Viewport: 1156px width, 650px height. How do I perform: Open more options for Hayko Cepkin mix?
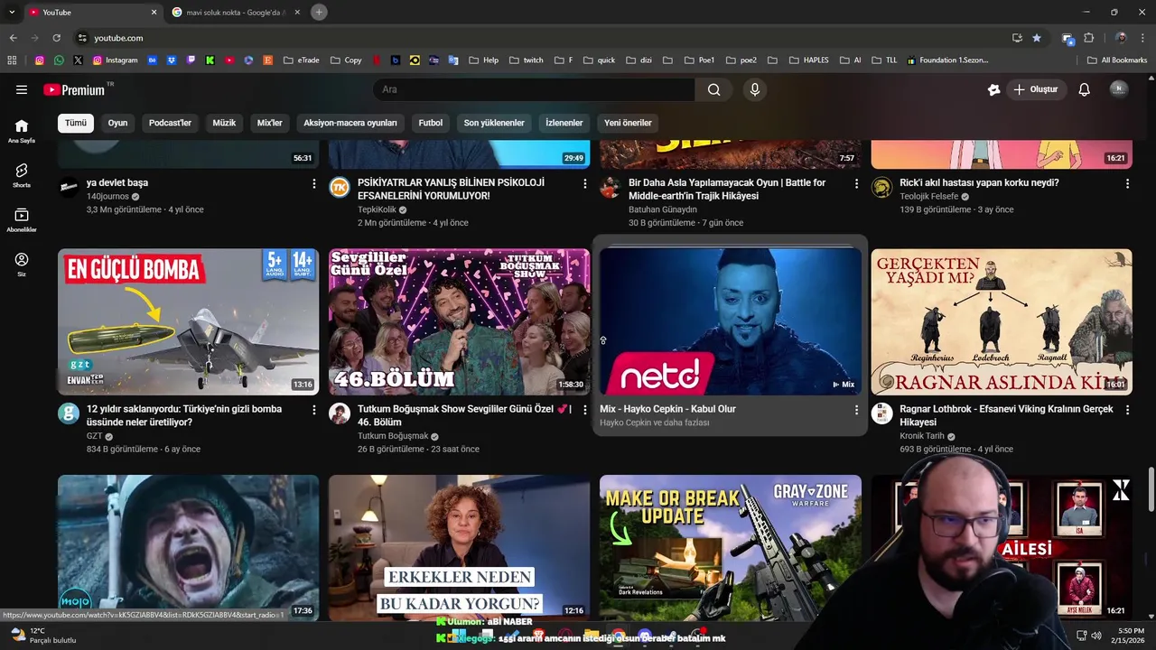coord(856,410)
